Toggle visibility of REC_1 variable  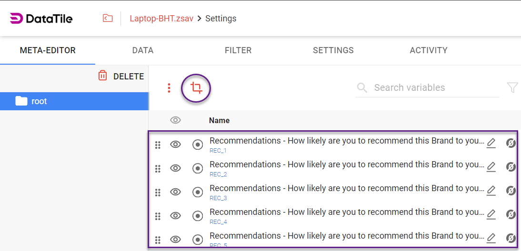tap(176, 145)
